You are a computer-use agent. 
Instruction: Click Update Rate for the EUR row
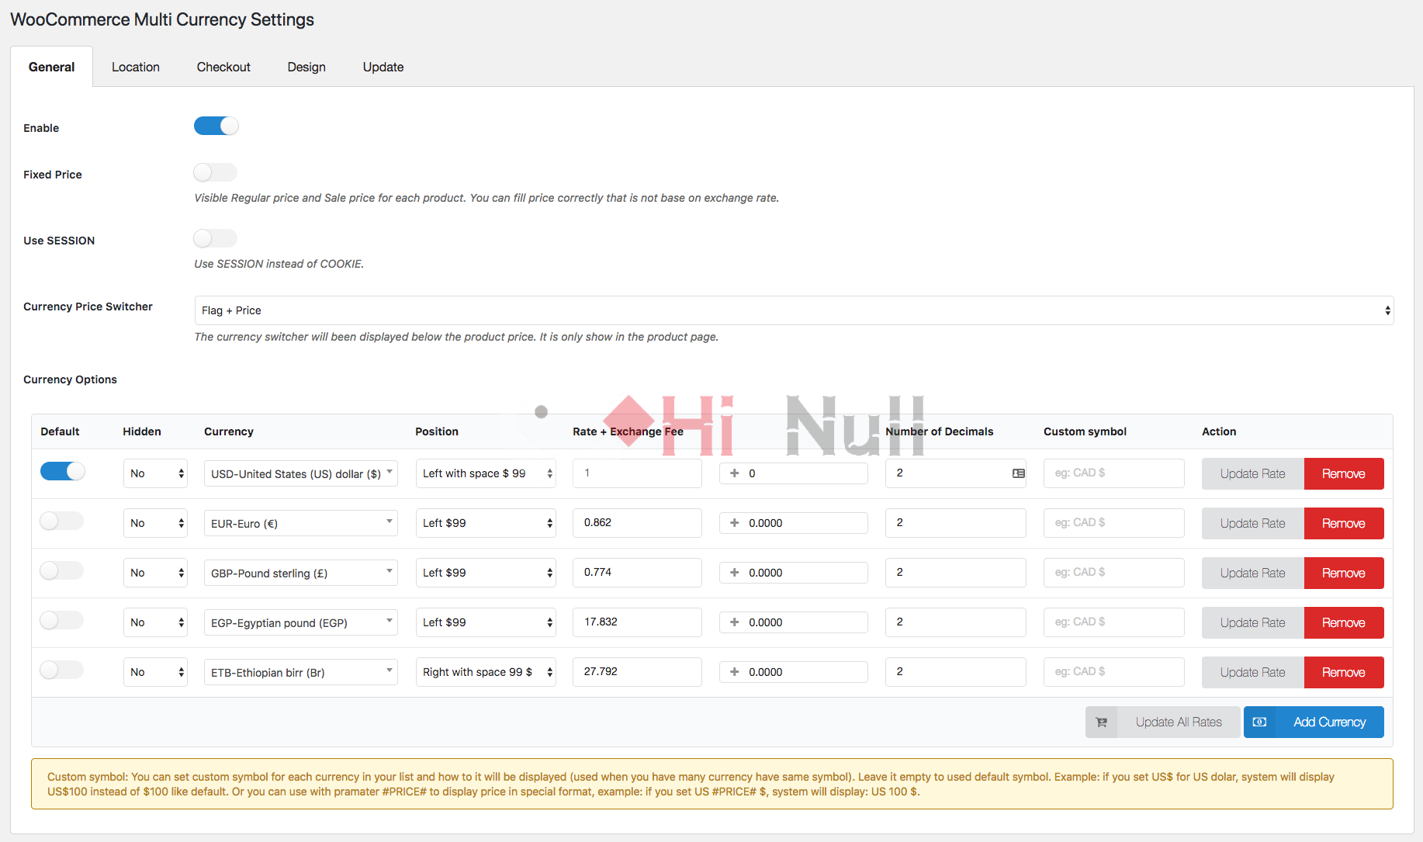click(1253, 523)
